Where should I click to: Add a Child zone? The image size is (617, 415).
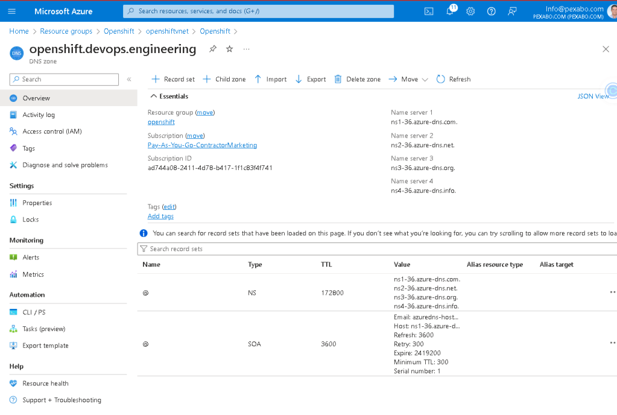[224, 80]
